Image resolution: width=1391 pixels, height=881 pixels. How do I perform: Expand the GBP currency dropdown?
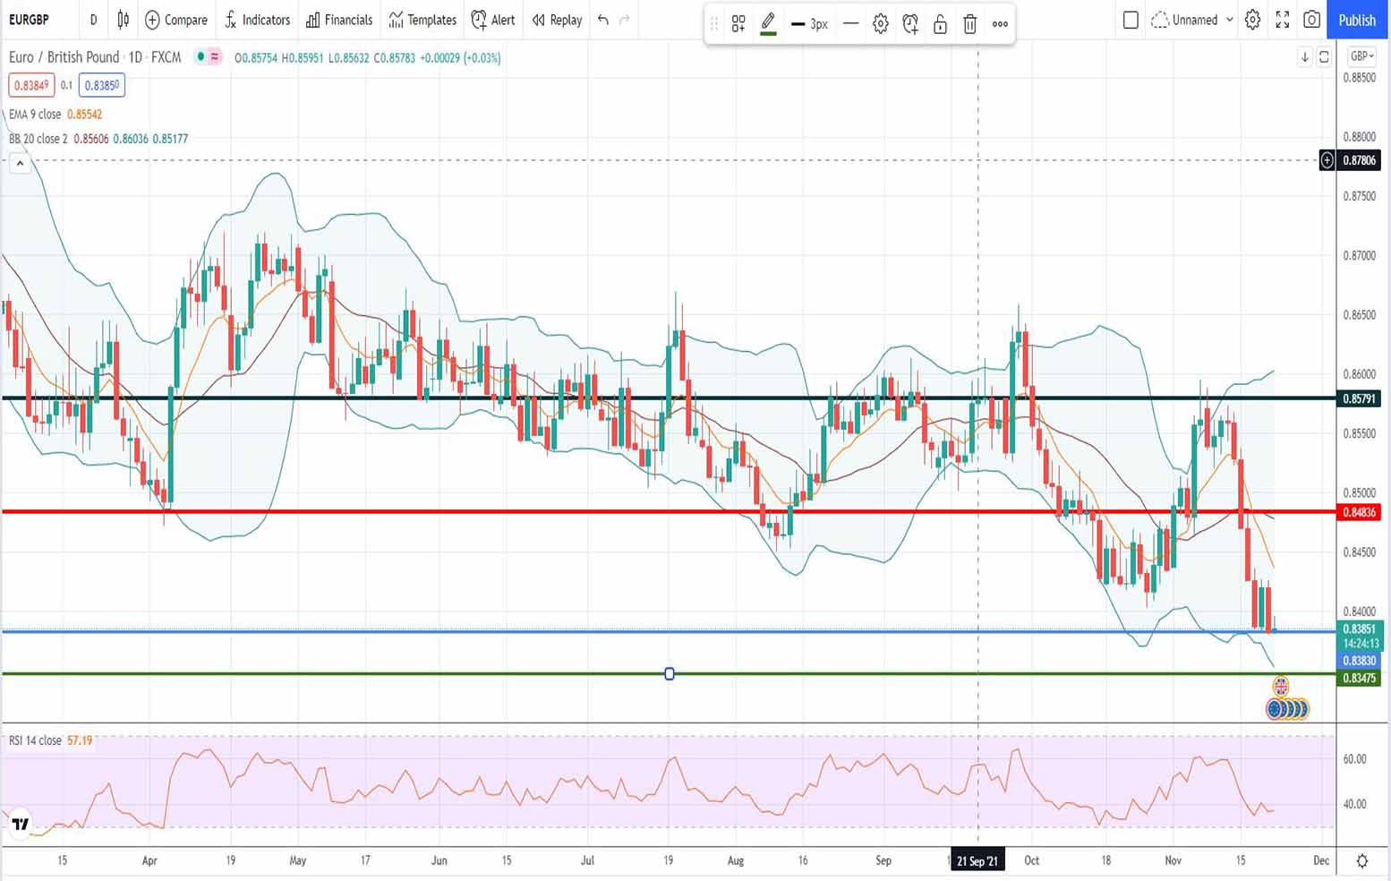click(1361, 56)
